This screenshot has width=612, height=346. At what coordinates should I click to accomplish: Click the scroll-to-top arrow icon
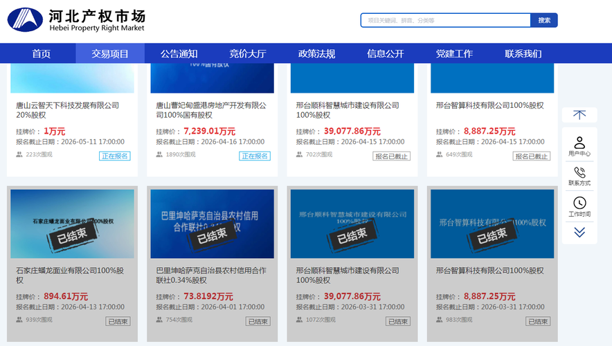[579, 115]
